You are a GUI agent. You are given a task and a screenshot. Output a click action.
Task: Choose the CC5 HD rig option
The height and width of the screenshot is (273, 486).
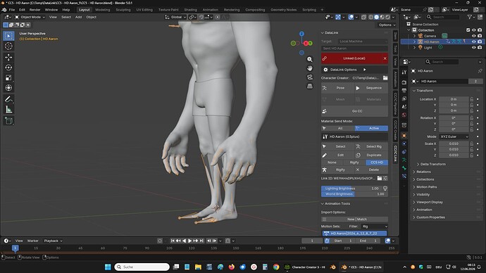point(377,163)
